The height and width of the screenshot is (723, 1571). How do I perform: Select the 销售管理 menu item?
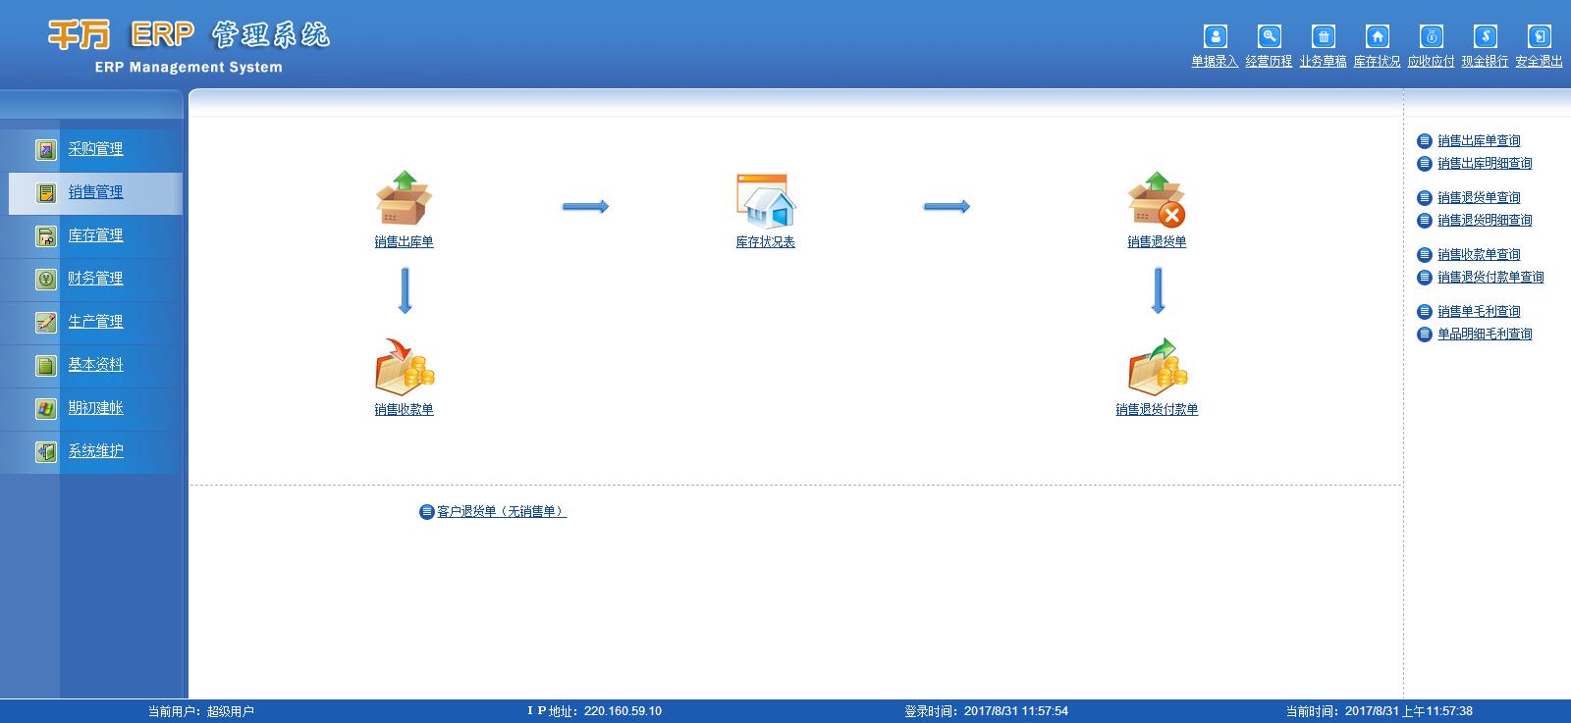pos(95,192)
